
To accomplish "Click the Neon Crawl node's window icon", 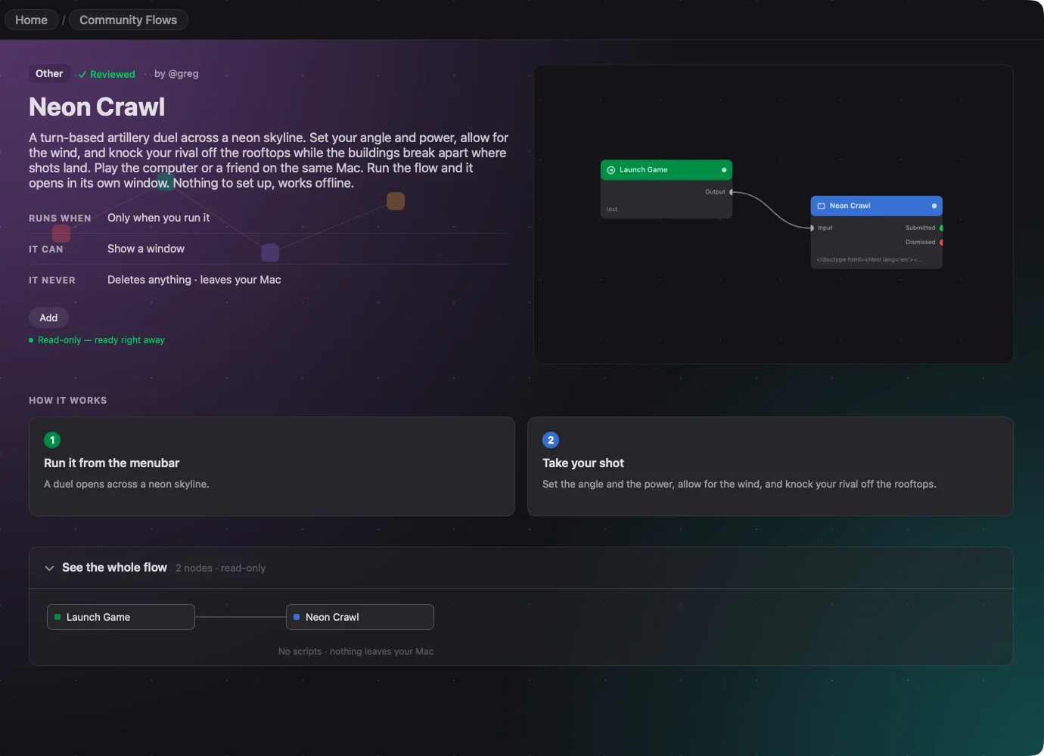I will click(821, 206).
